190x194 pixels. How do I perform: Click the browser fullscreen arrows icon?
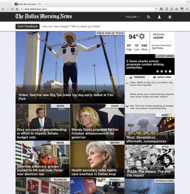pyautogui.click(x=188, y=2)
